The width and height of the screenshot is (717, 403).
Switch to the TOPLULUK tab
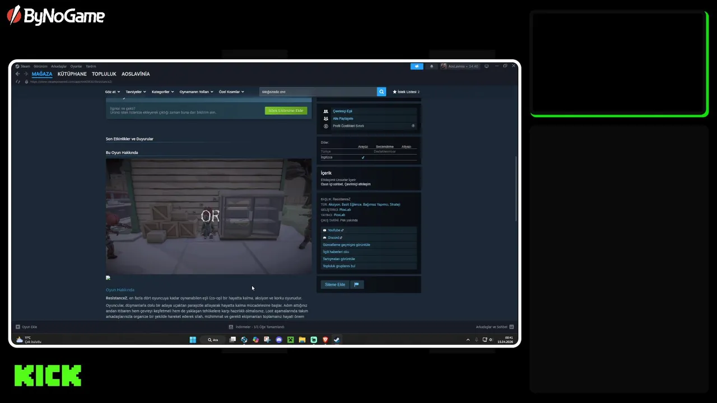[x=104, y=74]
